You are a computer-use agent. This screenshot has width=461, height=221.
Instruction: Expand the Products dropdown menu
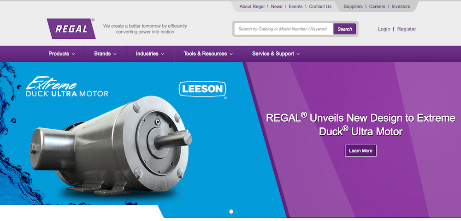coord(62,54)
